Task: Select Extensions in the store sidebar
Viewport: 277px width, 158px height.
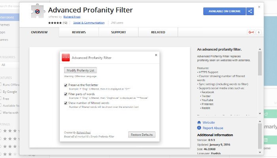Action: click(9, 17)
